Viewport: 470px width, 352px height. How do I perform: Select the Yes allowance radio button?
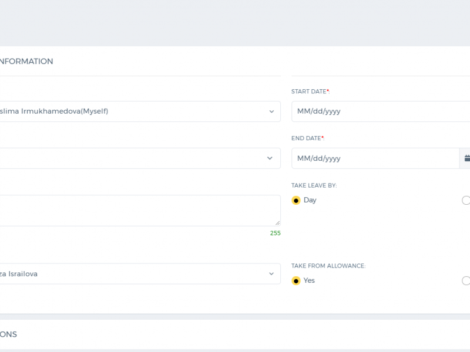pyautogui.click(x=296, y=281)
